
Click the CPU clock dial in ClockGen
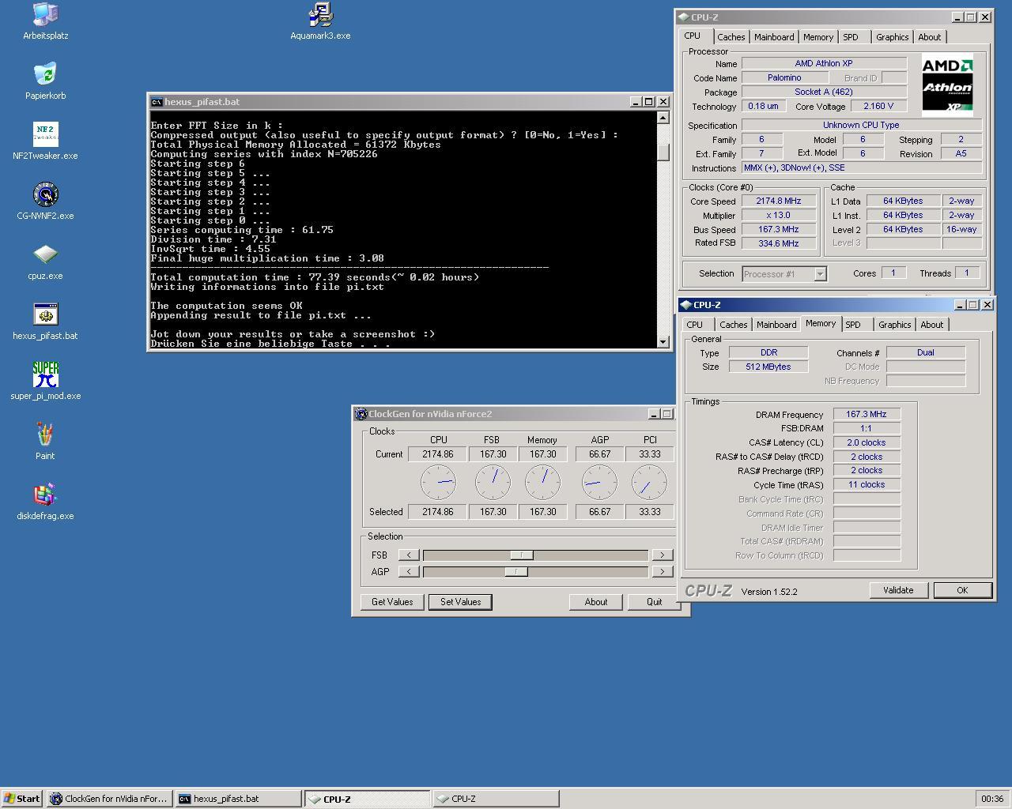tap(438, 482)
